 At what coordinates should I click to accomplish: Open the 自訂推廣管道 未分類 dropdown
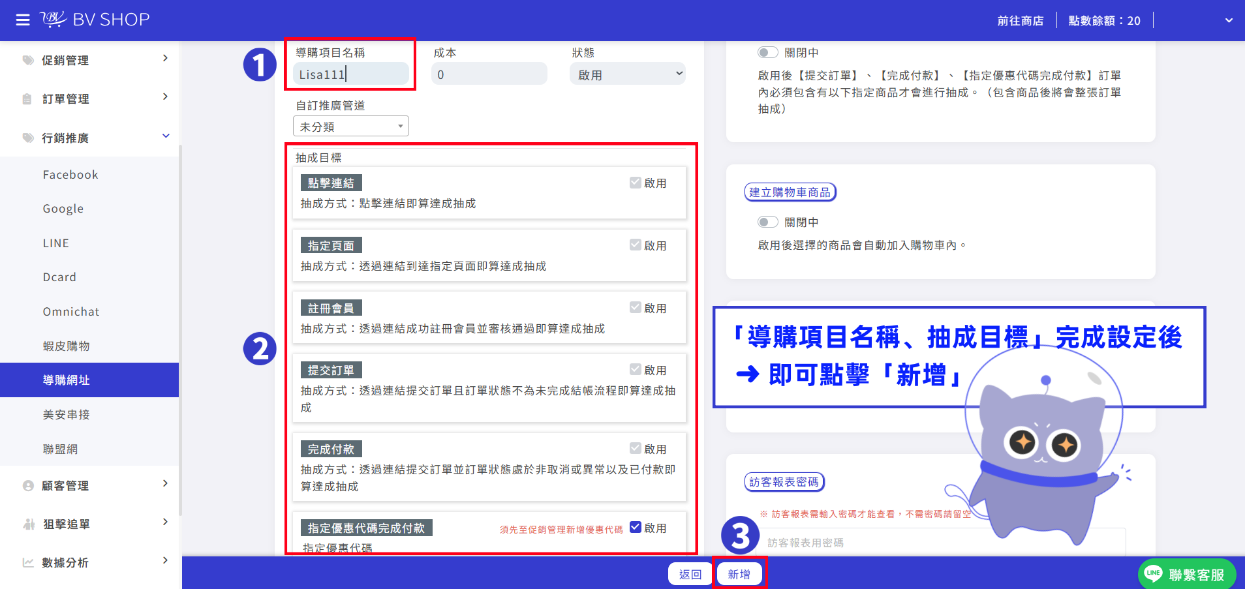[351, 126]
